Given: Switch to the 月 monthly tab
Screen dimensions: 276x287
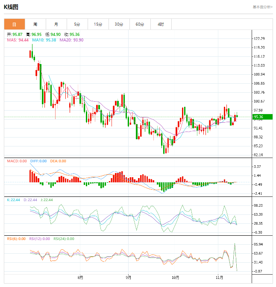Looking at the screenshot, I should click(56, 24).
